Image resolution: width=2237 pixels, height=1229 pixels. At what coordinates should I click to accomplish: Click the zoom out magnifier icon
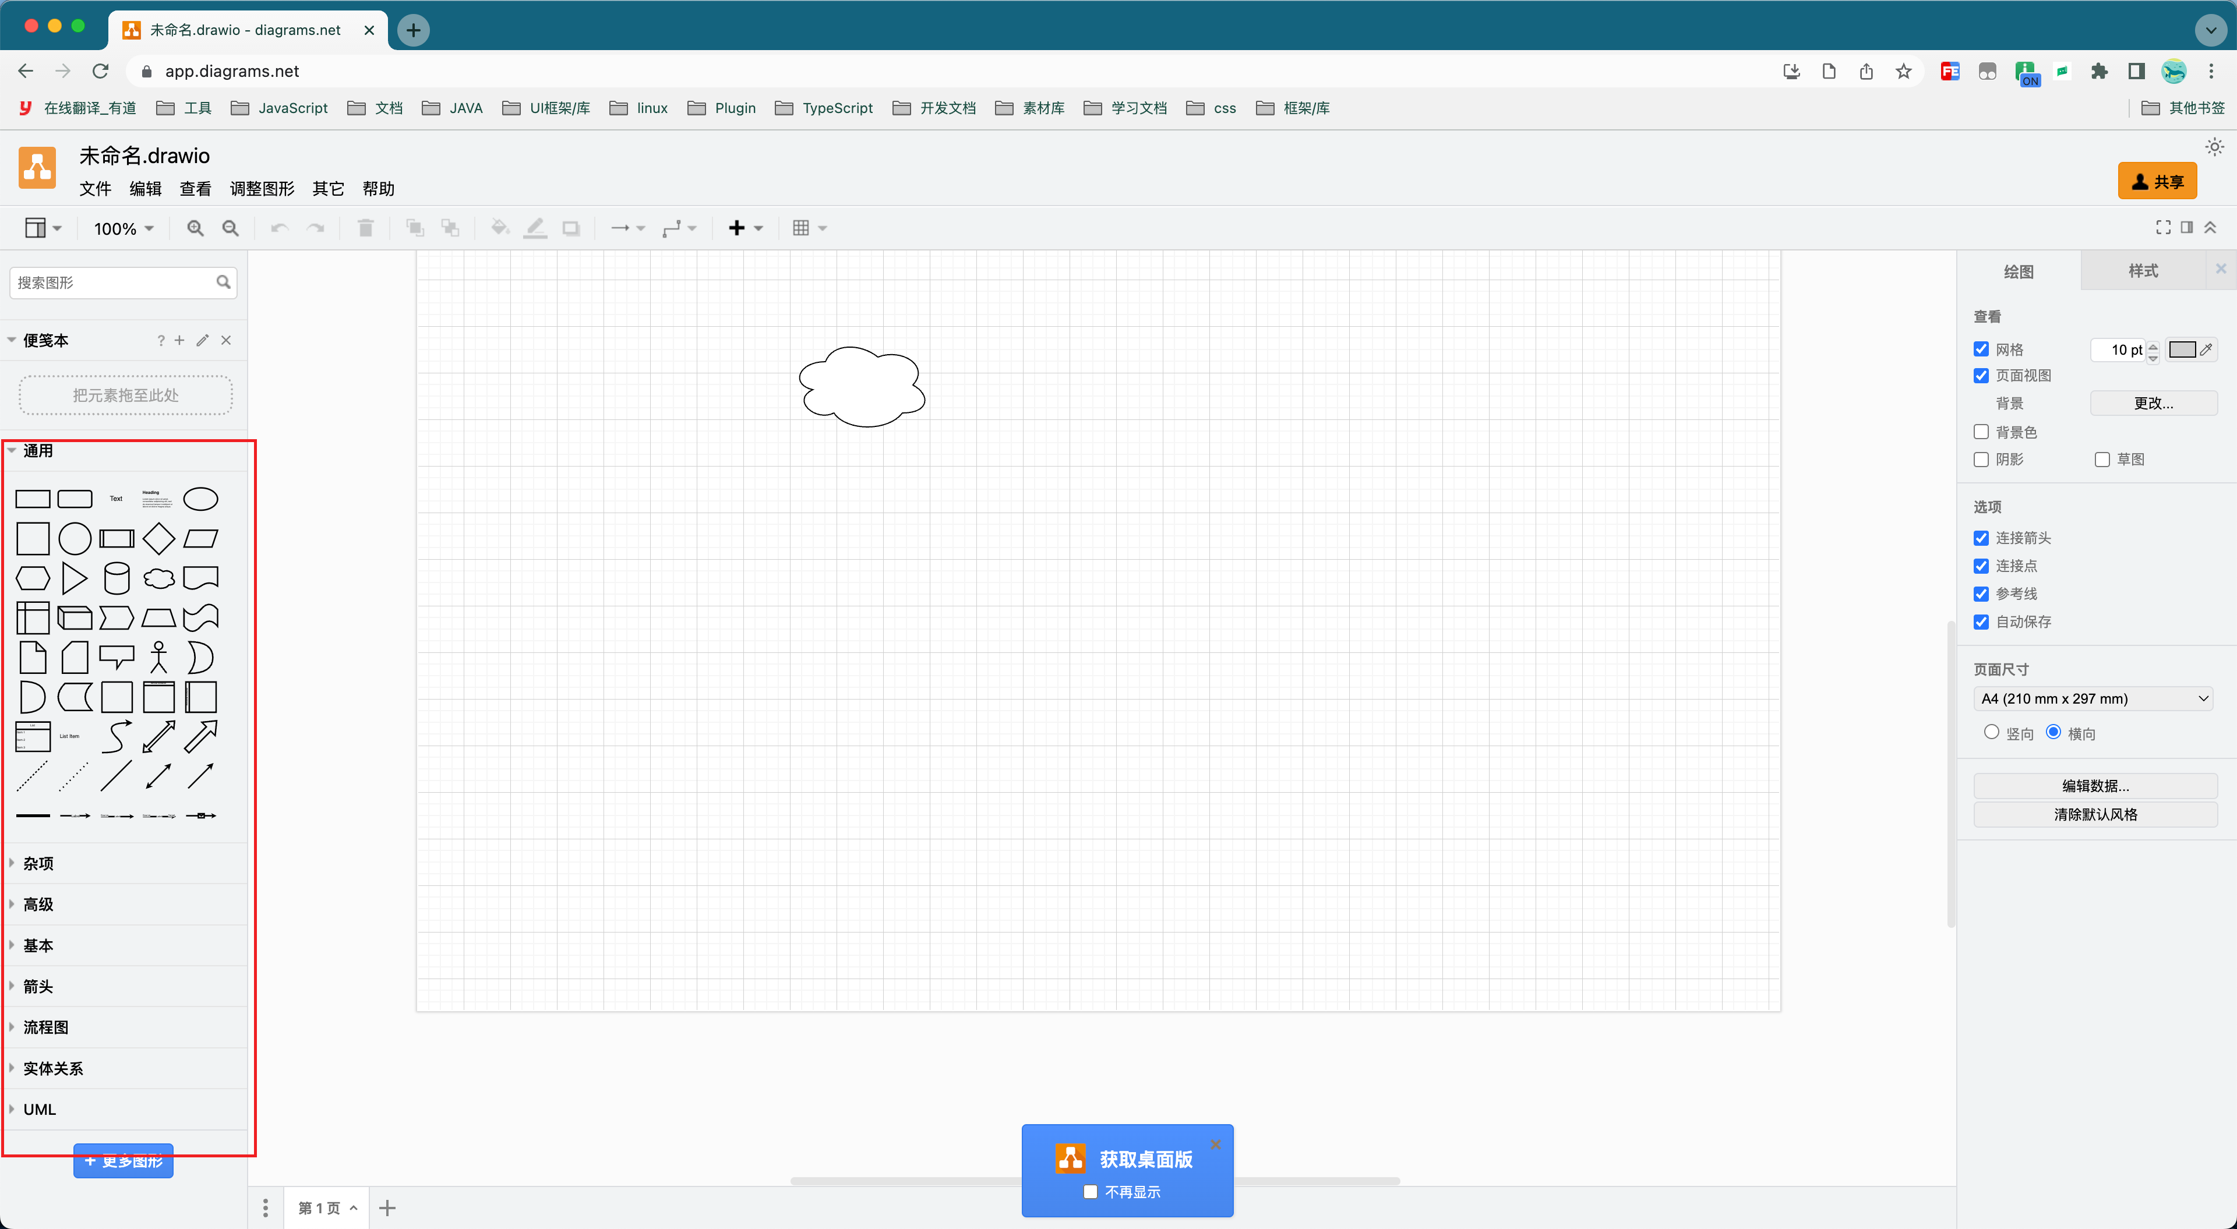(x=230, y=228)
